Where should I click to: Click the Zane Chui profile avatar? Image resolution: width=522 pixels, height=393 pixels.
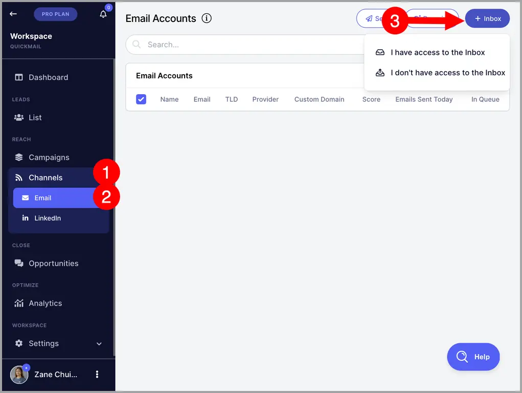(19, 375)
